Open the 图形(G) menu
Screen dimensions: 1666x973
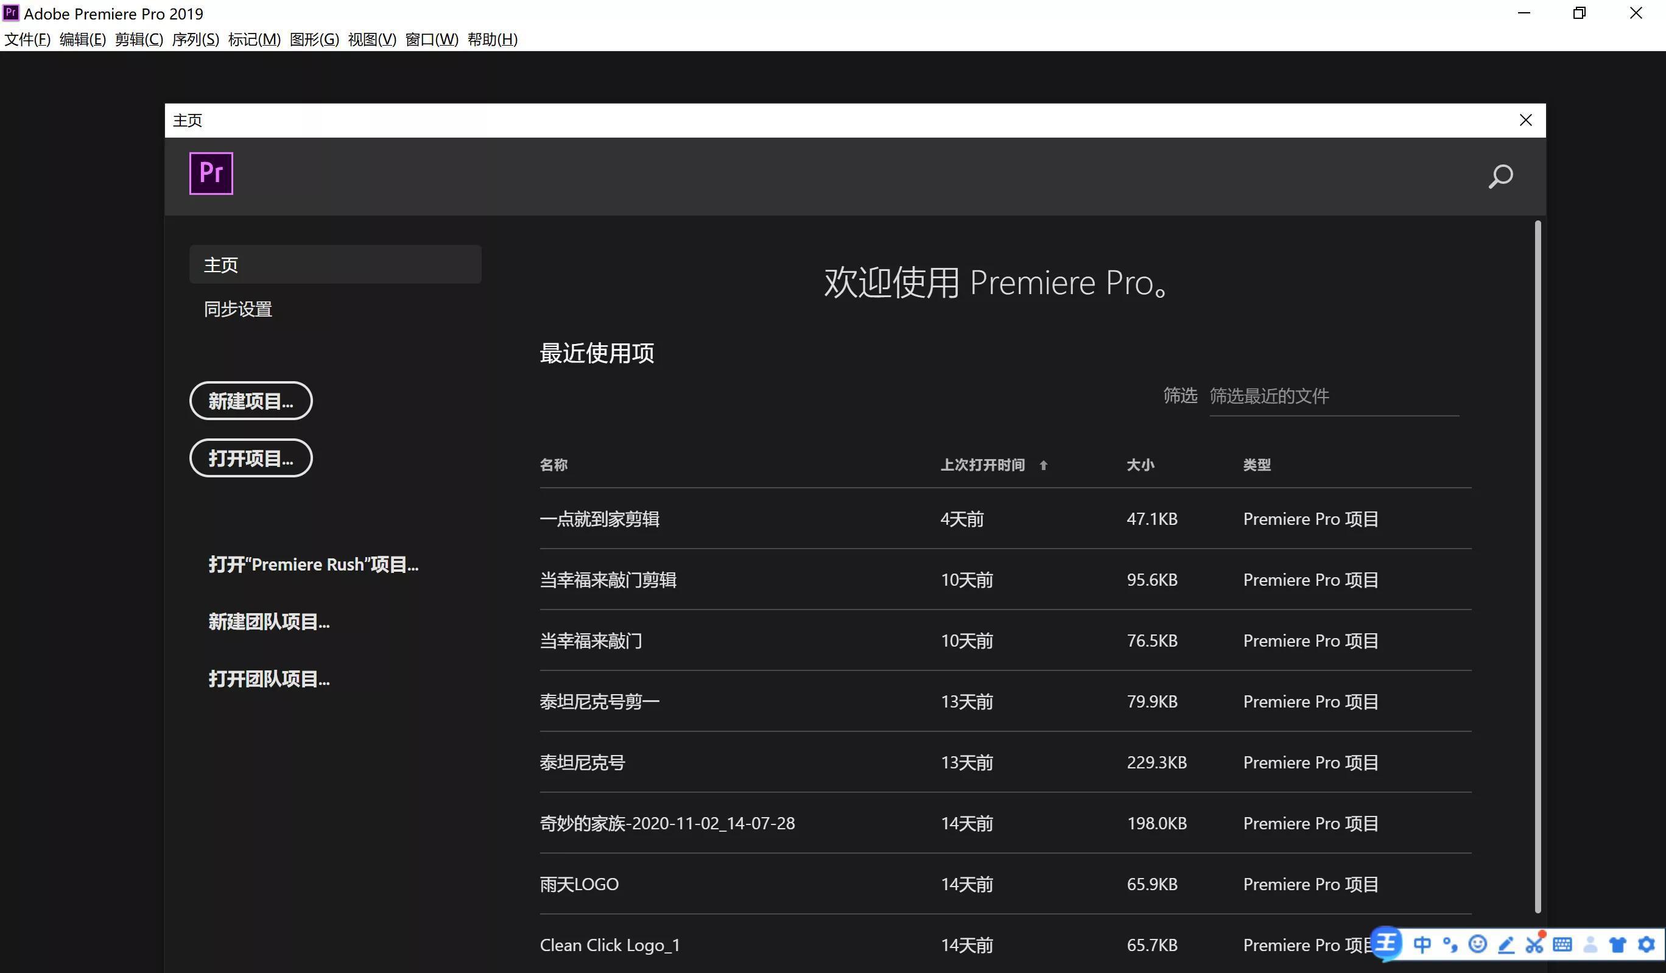point(314,40)
